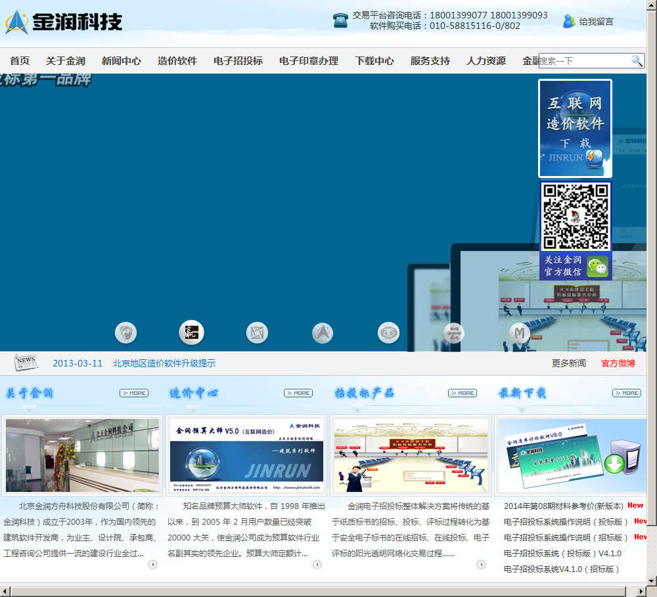657x597 pixels.
Task: Open MORE for 关于金润 section
Action: (134, 393)
